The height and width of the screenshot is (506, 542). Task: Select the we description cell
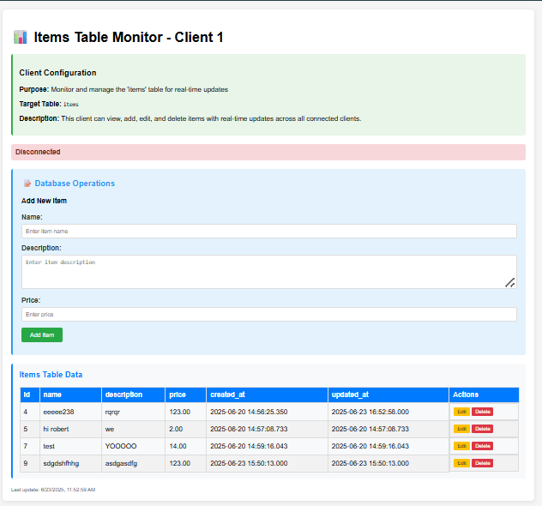coord(133,429)
